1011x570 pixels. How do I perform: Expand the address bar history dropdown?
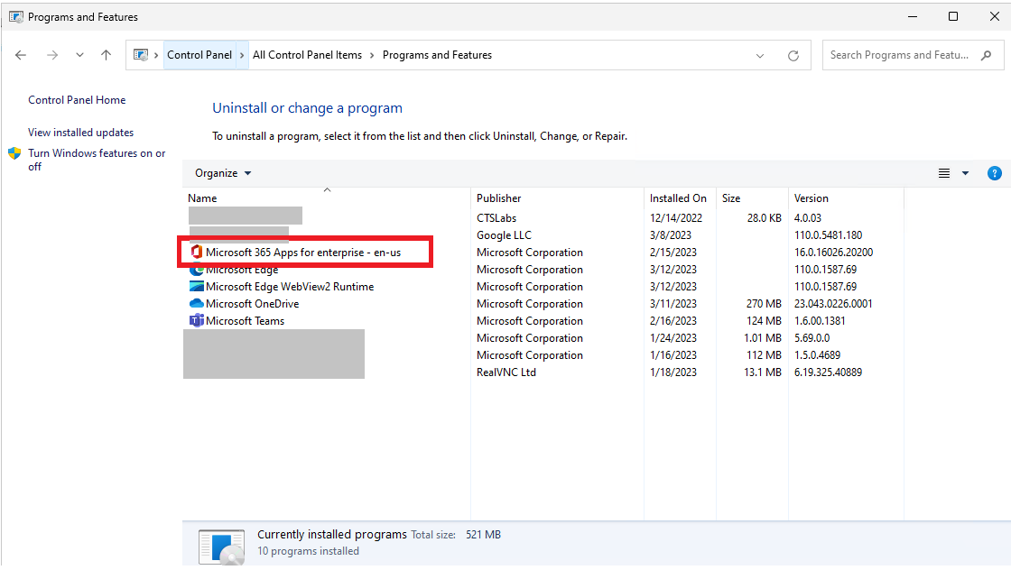(x=760, y=55)
